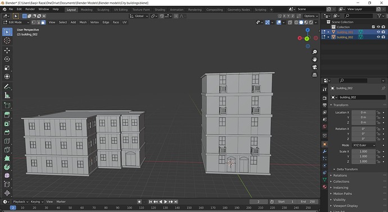Select the Add Cube tool
This screenshot has height=212, width=388.
(x=7, y=105)
